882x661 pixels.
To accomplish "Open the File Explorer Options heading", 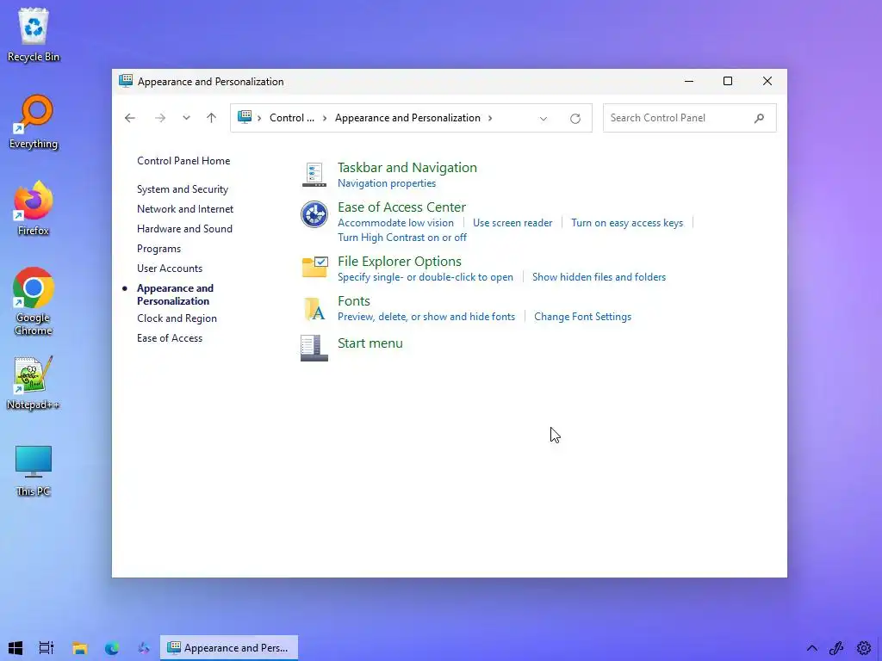I will point(400,262).
